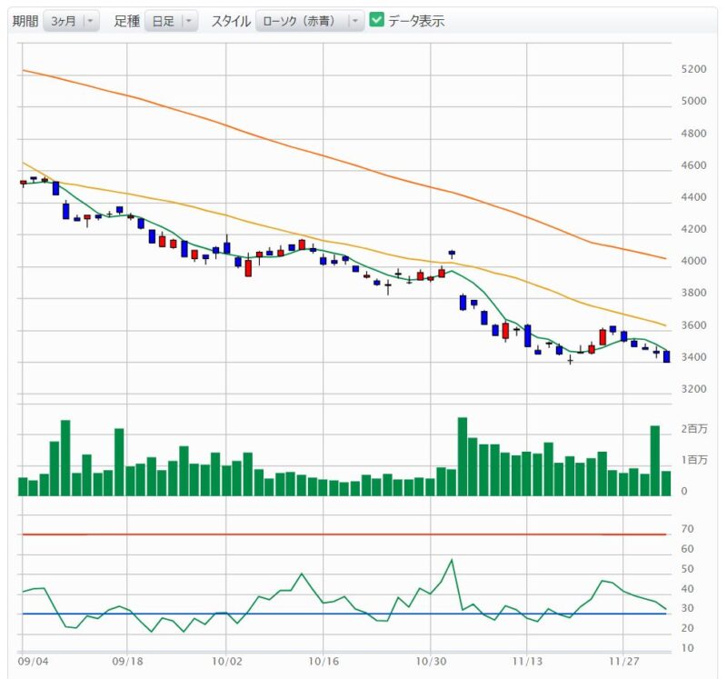Open the 期間 3ヶ月 dropdown
Viewport: 727px width, 679px height.
(72, 21)
